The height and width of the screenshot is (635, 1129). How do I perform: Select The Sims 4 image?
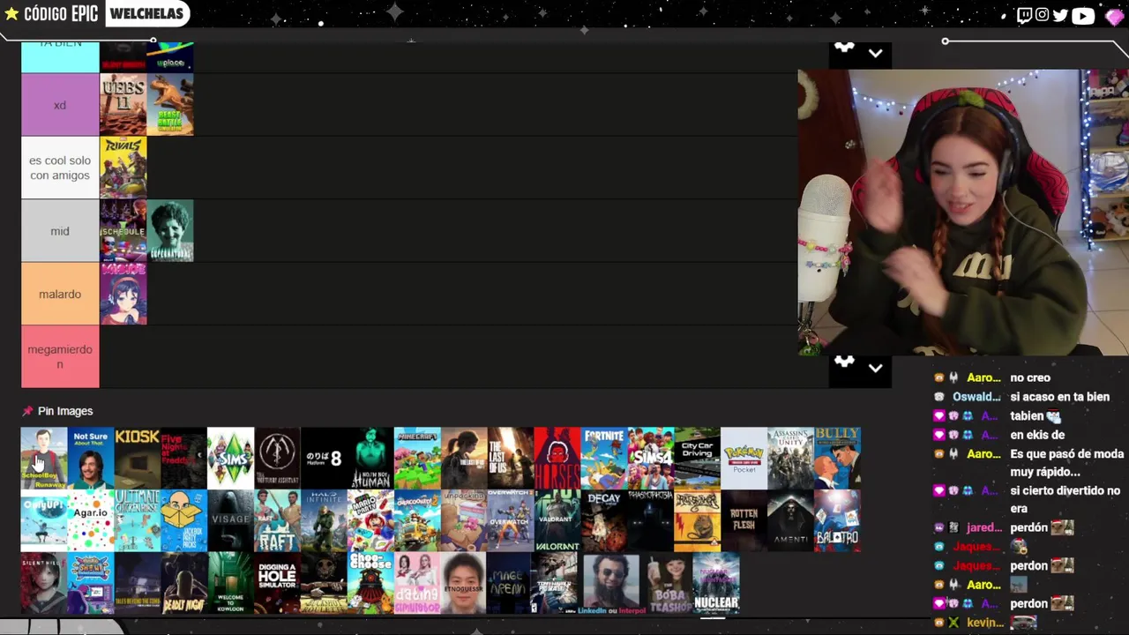(x=651, y=458)
